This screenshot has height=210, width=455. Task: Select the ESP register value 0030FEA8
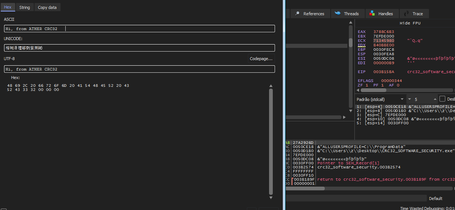pyautogui.click(x=384, y=54)
